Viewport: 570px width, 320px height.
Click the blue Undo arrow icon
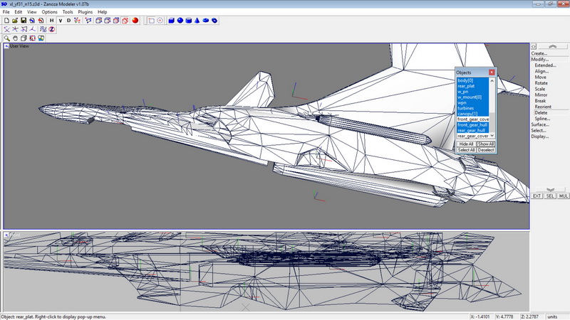pyautogui.click(x=32, y=21)
